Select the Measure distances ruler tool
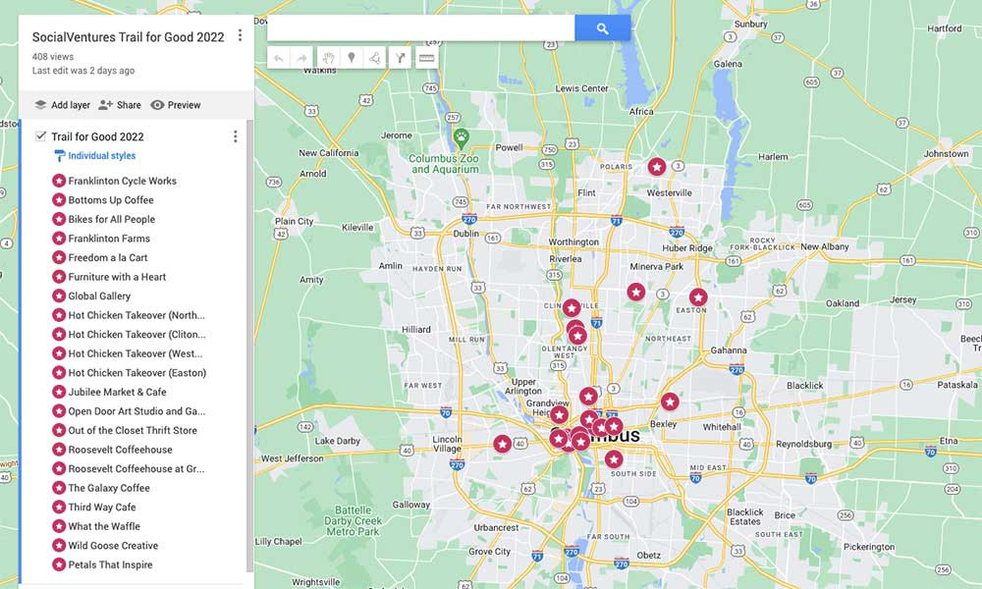 coord(426,58)
